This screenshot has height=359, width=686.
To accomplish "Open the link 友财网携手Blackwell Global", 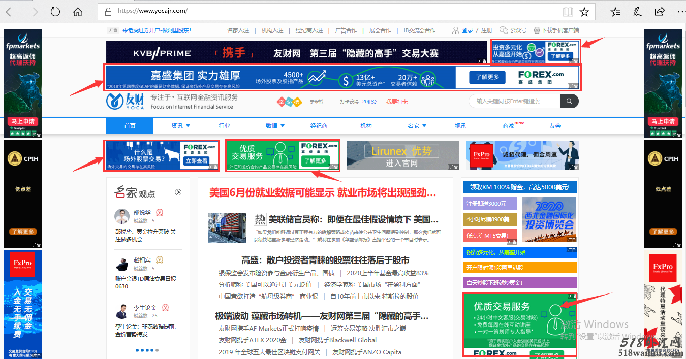I will click(337, 340).
